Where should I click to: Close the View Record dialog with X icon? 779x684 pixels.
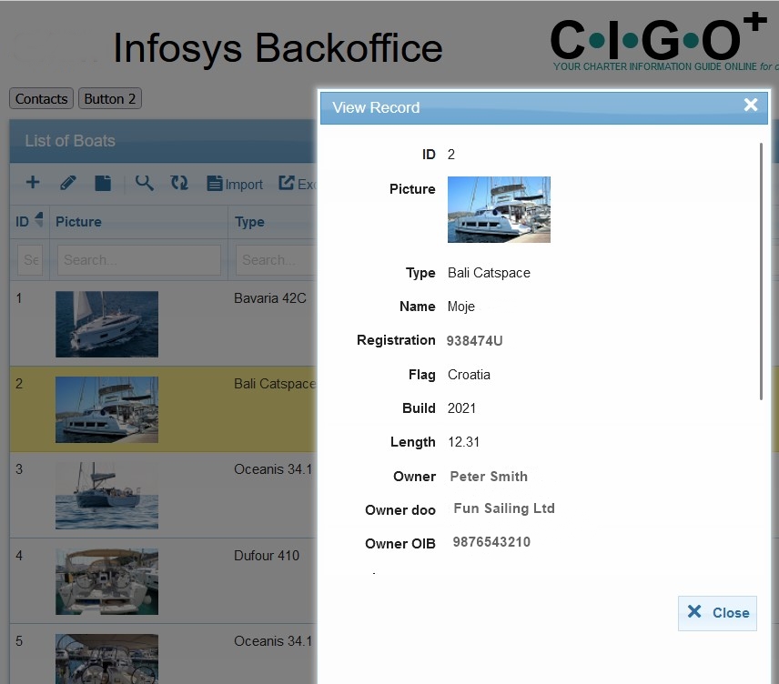click(751, 106)
